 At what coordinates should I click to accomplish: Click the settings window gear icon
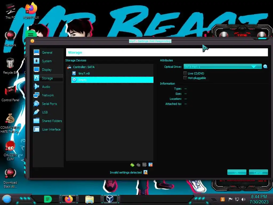click(x=32, y=41)
